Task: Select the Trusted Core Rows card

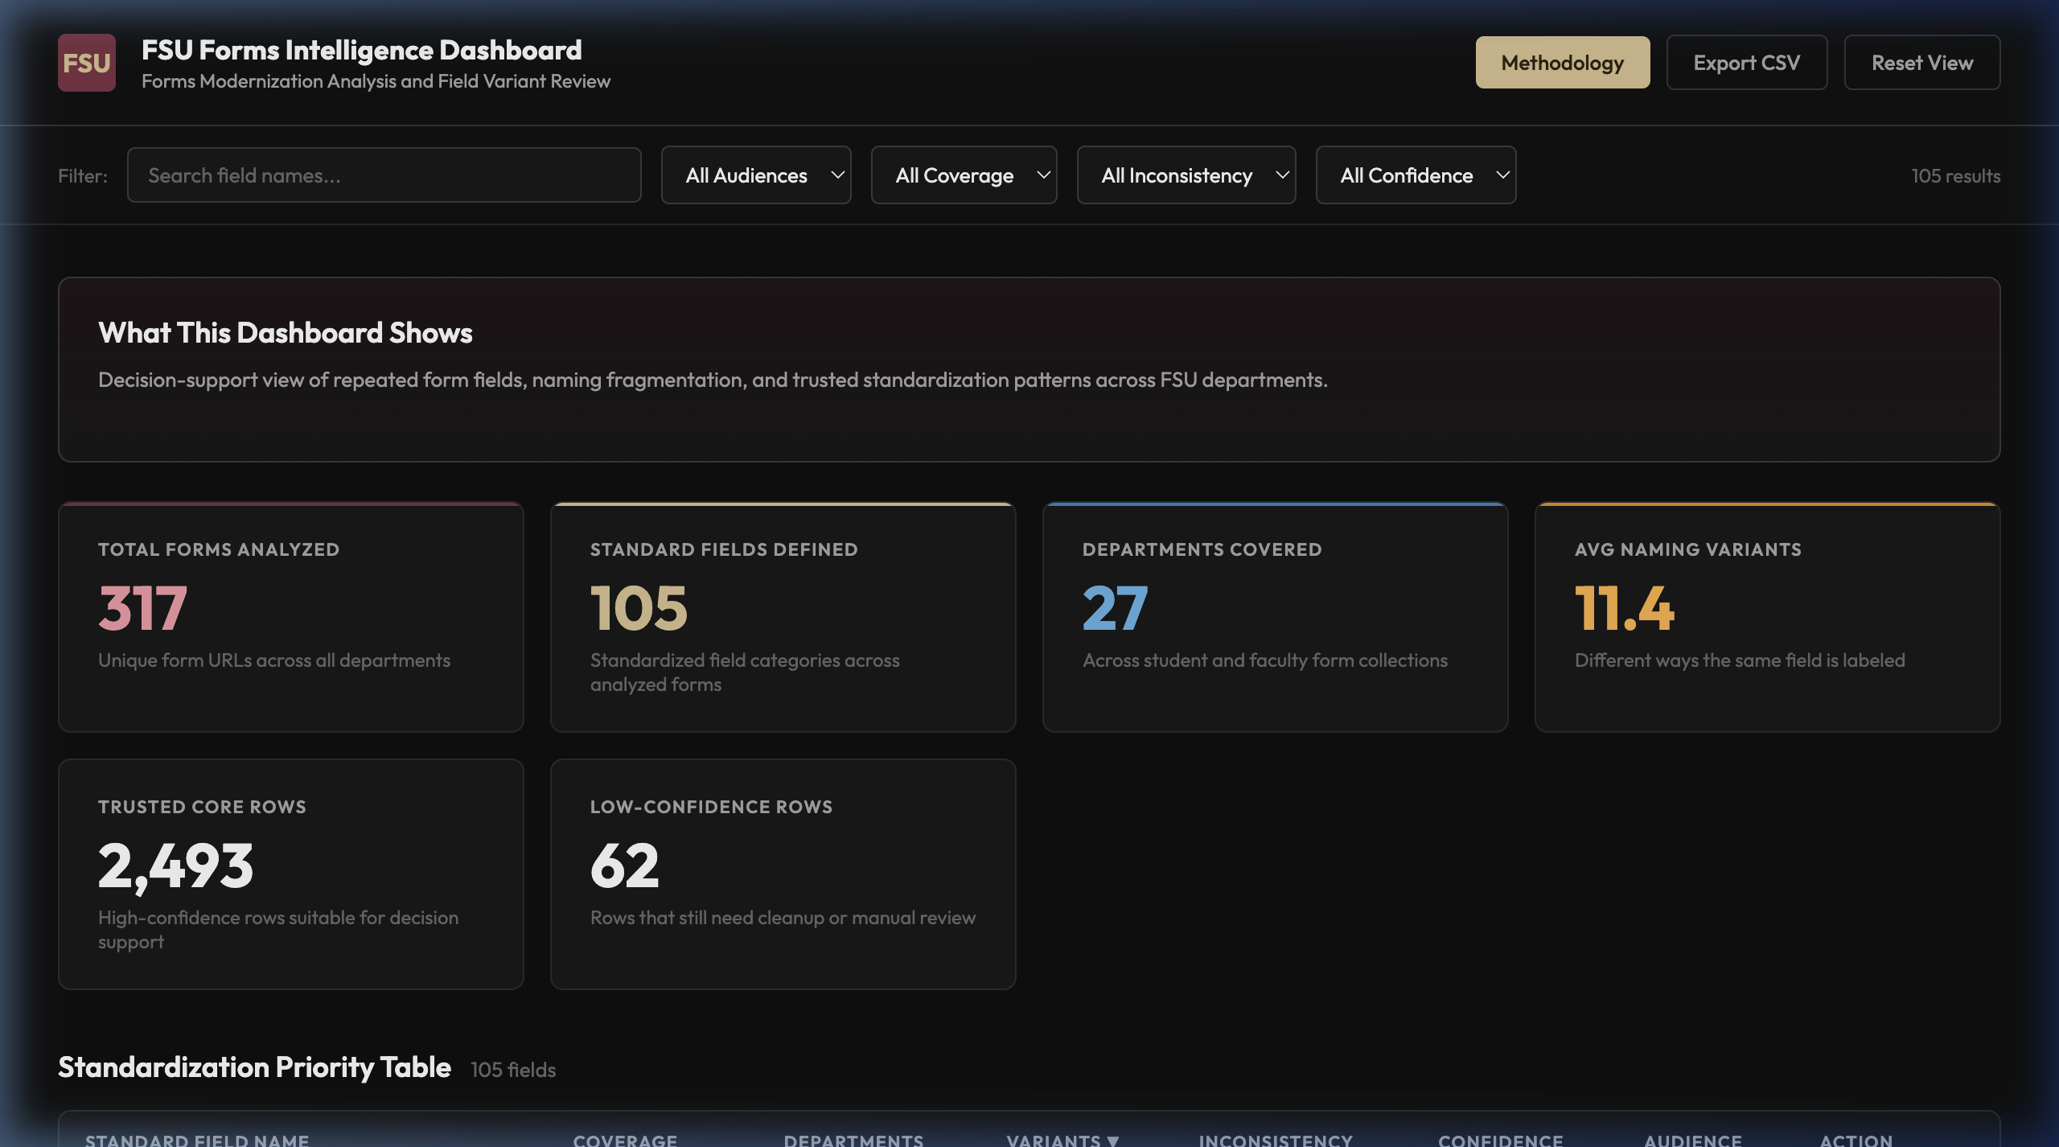Action: [x=290, y=874]
